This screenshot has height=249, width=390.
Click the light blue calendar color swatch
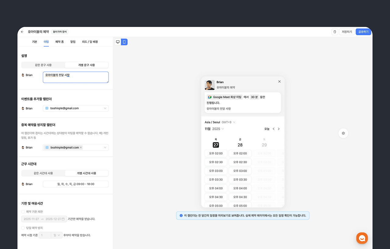[x=47, y=108]
